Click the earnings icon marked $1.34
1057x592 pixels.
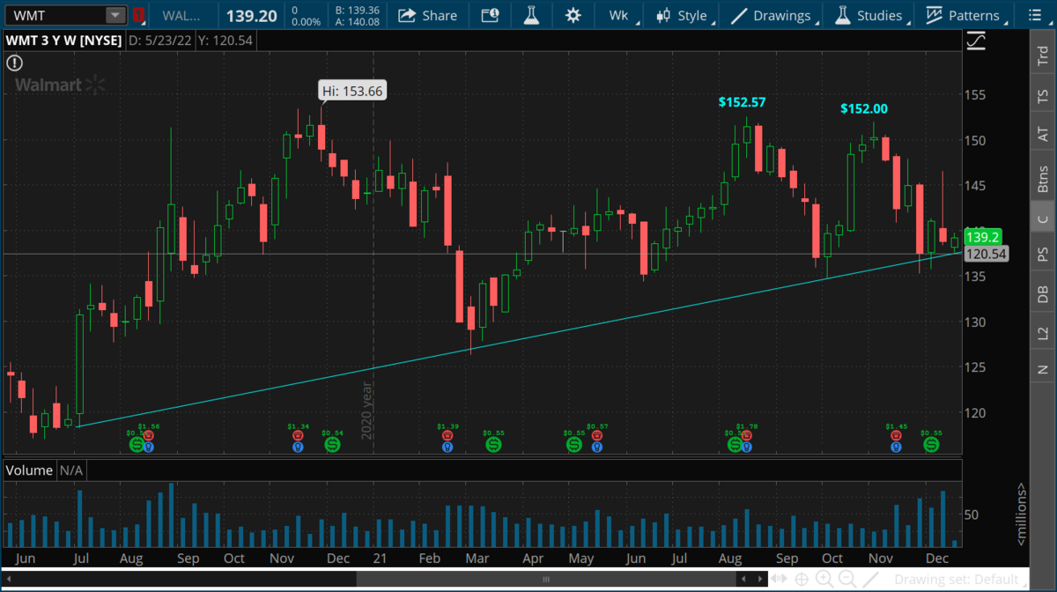click(299, 434)
